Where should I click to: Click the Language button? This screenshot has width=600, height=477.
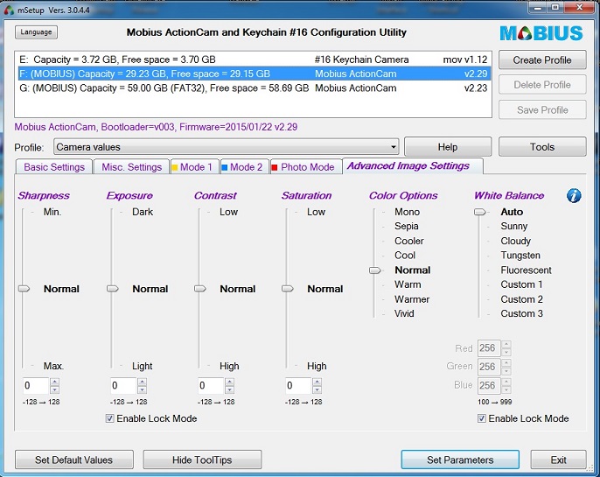[x=37, y=32]
